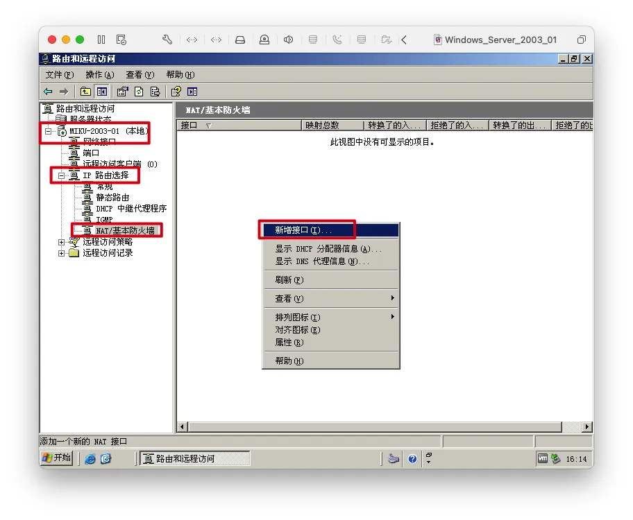Click the Help toolbar icon with question mark
This screenshot has width=633, height=520.
[176, 92]
